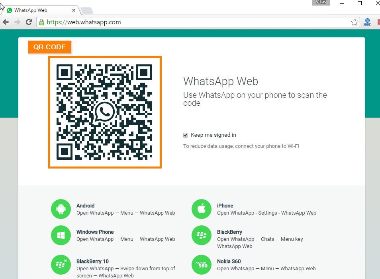Click the Nokia S60 heading
Viewport: 380px width, 279px height.
point(229,262)
